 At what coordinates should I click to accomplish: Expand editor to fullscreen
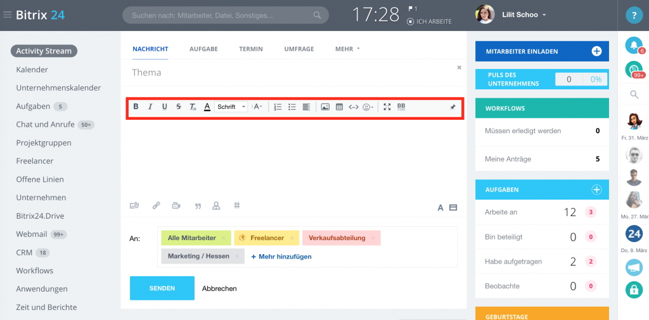(x=387, y=107)
